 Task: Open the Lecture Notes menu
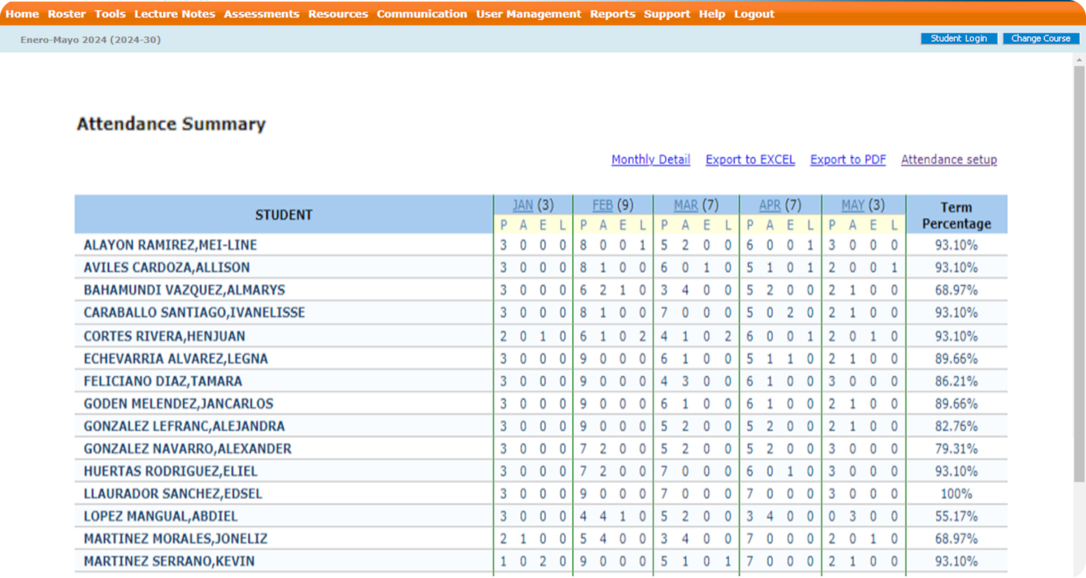tap(174, 14)
